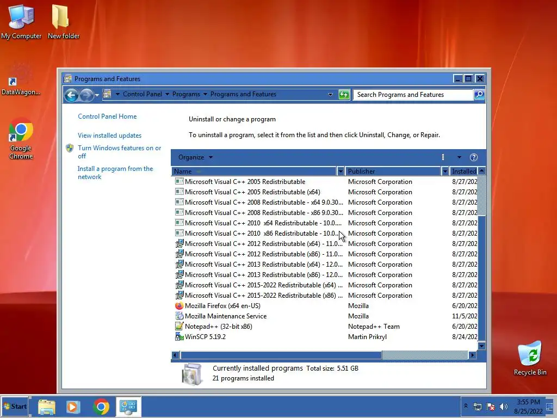Select the Visual C++ 2005 Redistributable (x64) icon
557x418 pixels.
pyautogui.click(x=179, y=192)
